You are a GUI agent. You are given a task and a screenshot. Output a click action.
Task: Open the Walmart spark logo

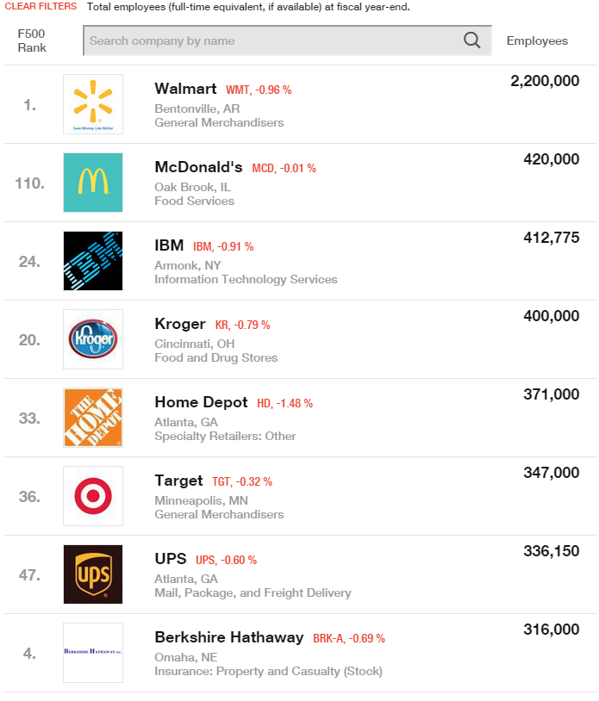93,104
